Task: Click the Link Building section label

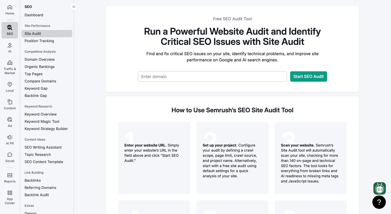Action: (x=34, y=173)
